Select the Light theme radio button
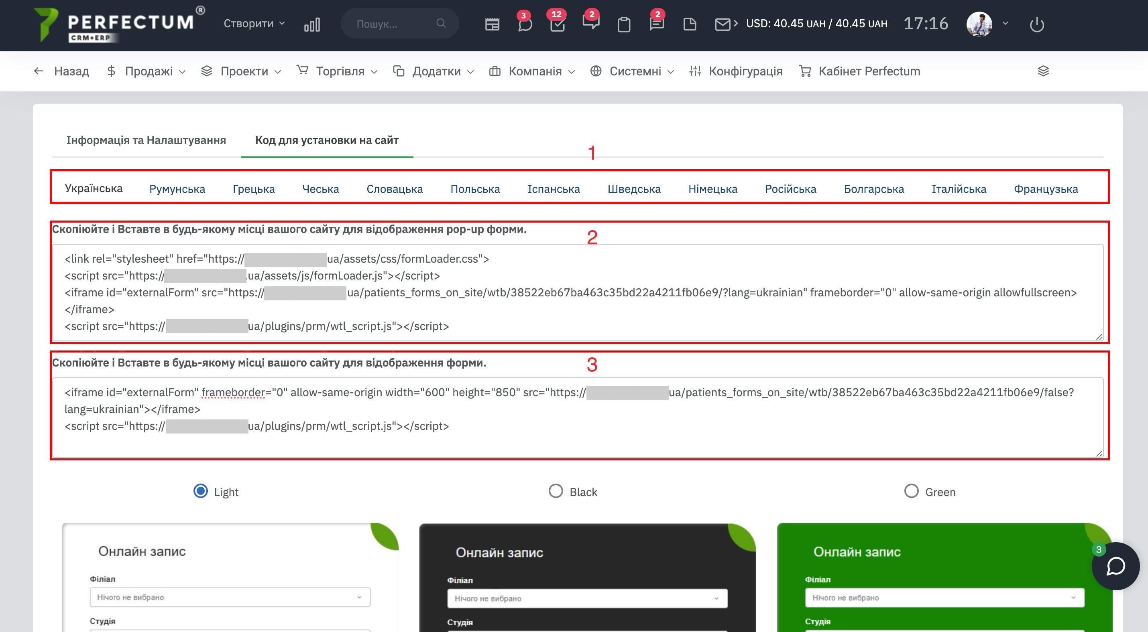Viewport: 1148px width, 632px height. pos(201,491)
